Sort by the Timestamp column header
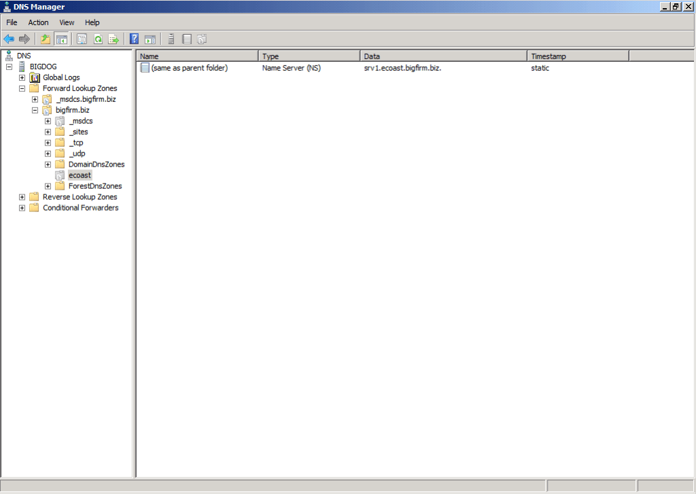This screenshot has width=696, height=494. (578, 56)
